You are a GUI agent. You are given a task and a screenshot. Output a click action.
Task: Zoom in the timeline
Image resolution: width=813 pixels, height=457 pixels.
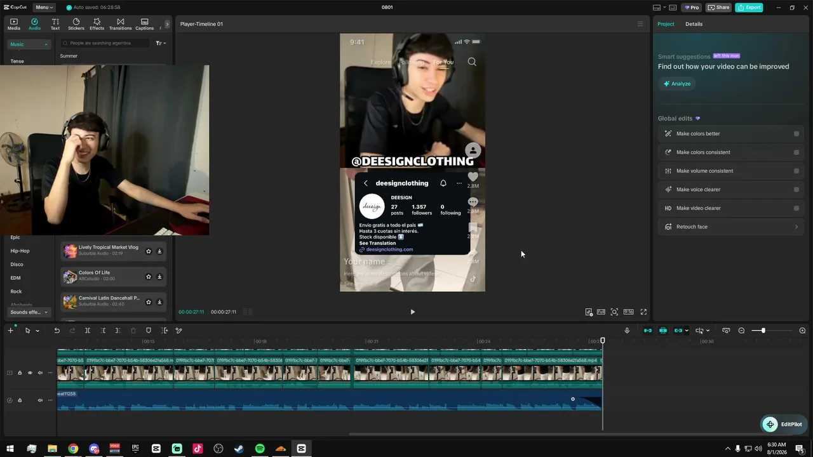802,331
